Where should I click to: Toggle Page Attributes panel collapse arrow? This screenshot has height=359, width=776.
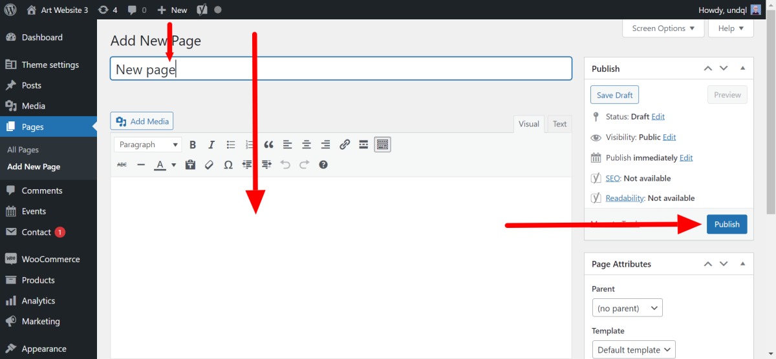coord(742,264)
